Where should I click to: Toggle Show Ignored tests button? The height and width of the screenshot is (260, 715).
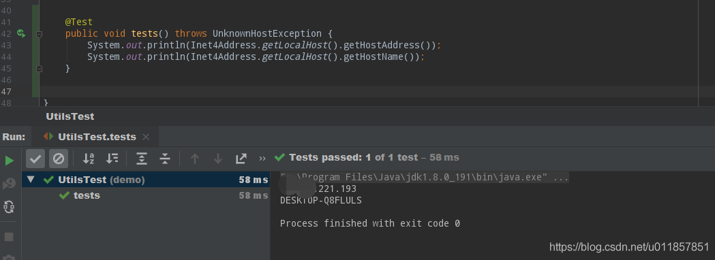(x=59, y=159)
